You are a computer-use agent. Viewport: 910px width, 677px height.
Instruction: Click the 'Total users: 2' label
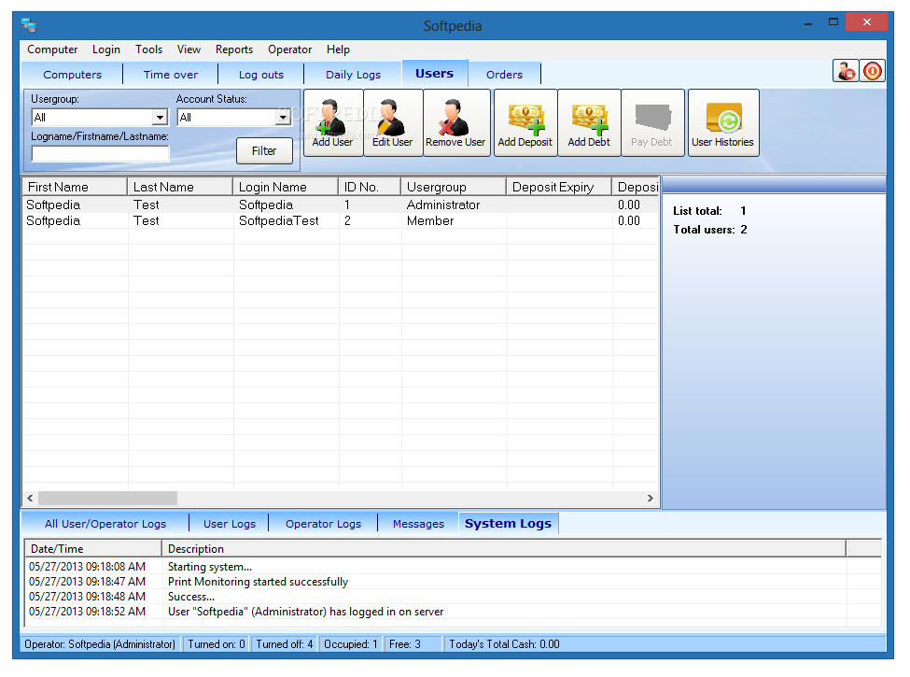coord(709,230)
